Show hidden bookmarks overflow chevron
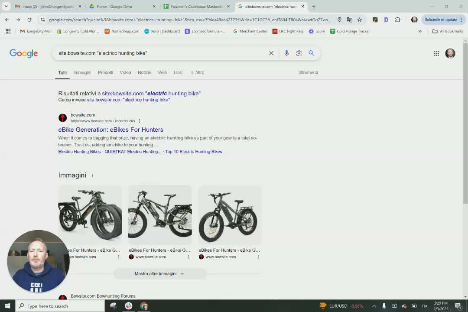Screen dimensions: 468x312 419,31
